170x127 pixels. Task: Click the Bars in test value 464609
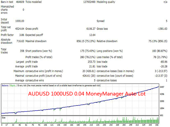(x=20, y=2)
